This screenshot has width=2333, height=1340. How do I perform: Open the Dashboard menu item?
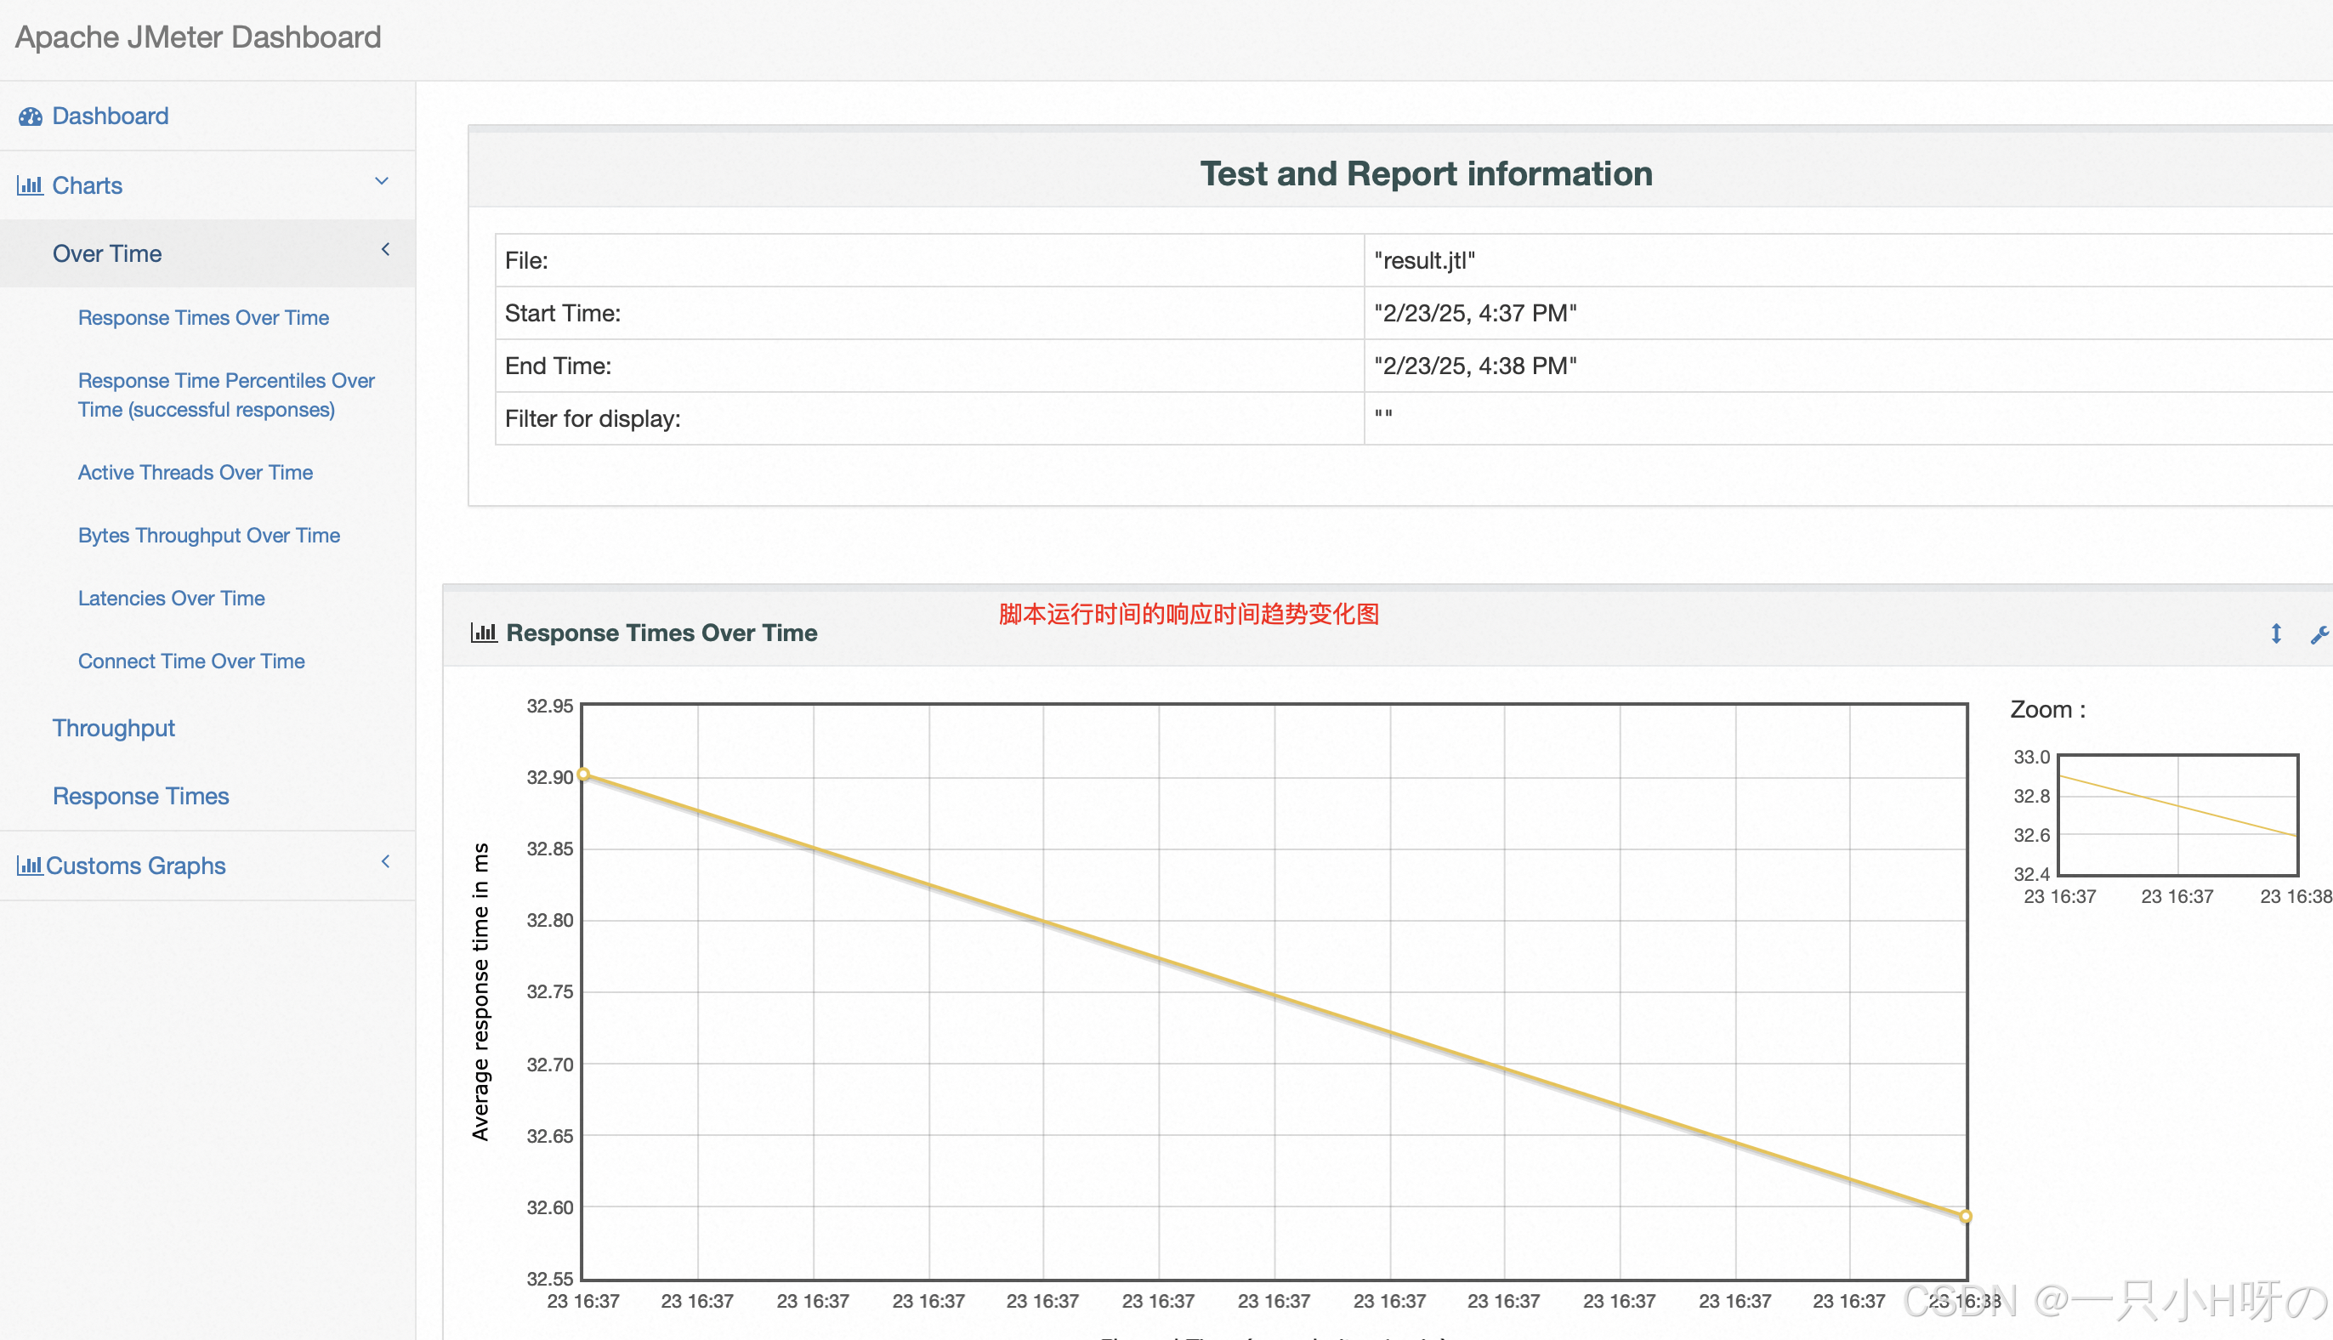208,116
